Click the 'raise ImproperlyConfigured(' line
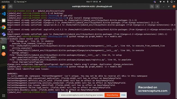 pyautogui.click(x=28, y=62)
